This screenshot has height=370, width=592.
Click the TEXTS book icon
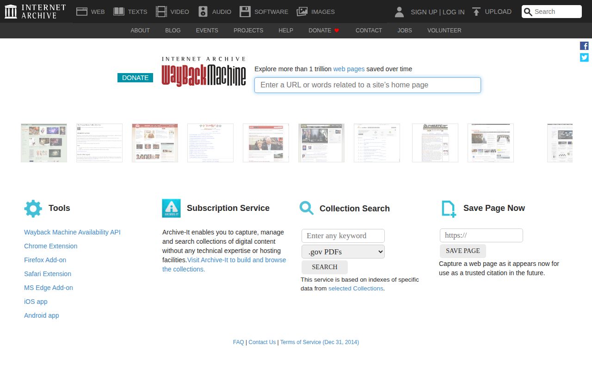pos(118,11)
